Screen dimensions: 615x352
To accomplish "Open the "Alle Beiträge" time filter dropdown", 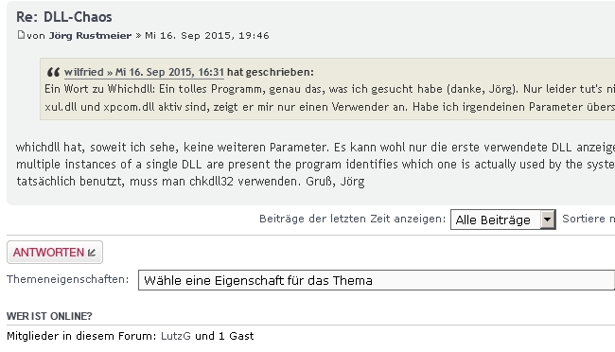I will coord(502,220).
